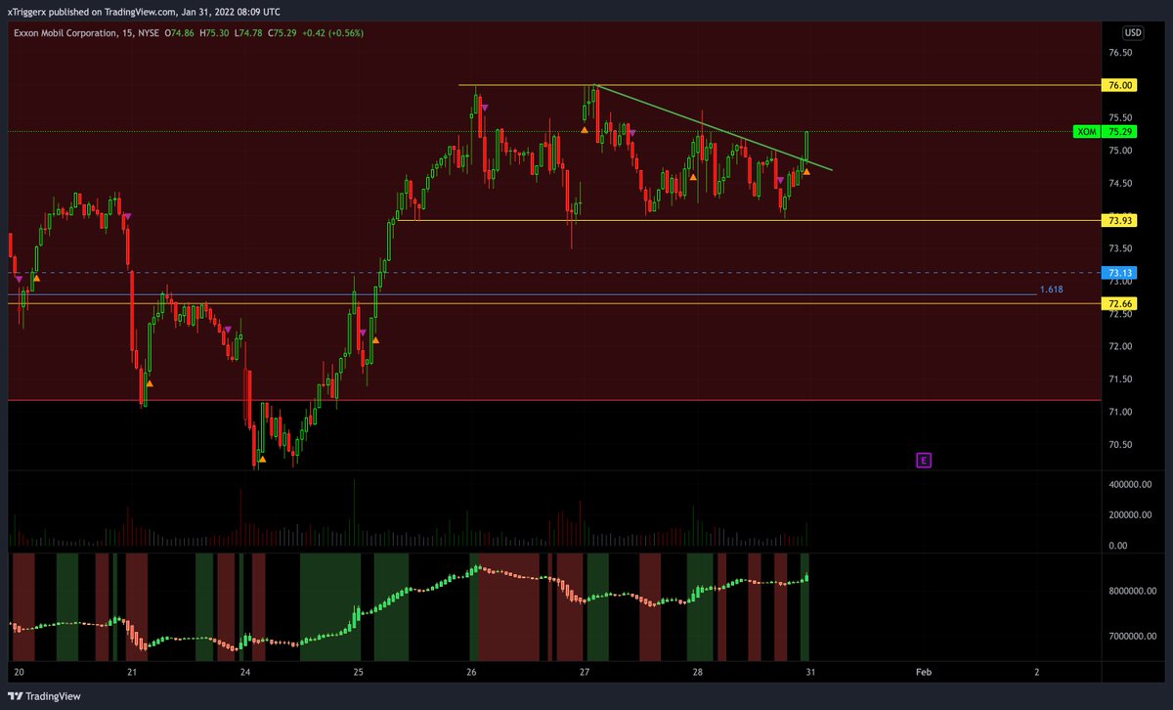The width and height of the screenshot is (1173, 710).
Task: Click the xTriggerx publisher attribution line
Action: click(x=145, y=12)
